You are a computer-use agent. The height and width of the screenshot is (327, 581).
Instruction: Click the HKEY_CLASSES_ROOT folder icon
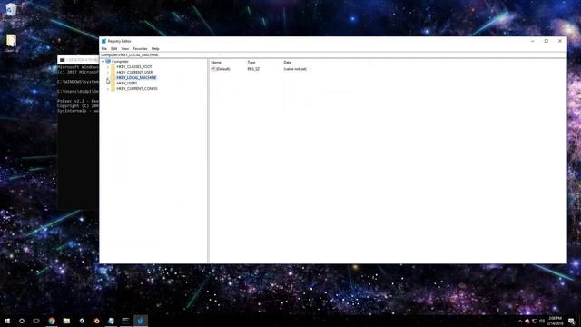coord(113,67)
